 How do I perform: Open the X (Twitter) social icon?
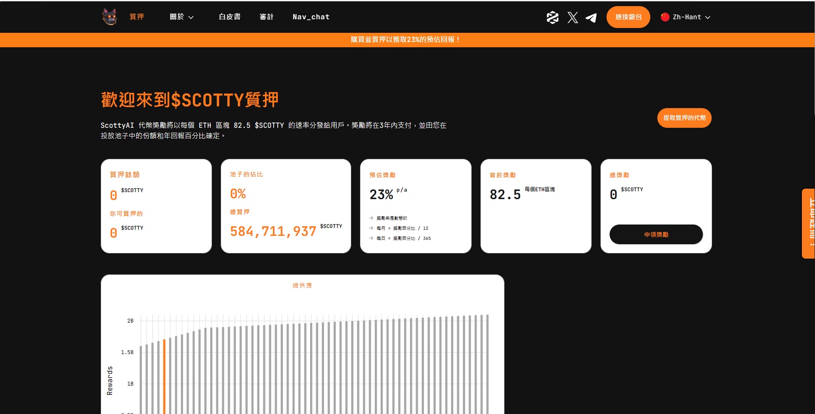click(572, 18)
